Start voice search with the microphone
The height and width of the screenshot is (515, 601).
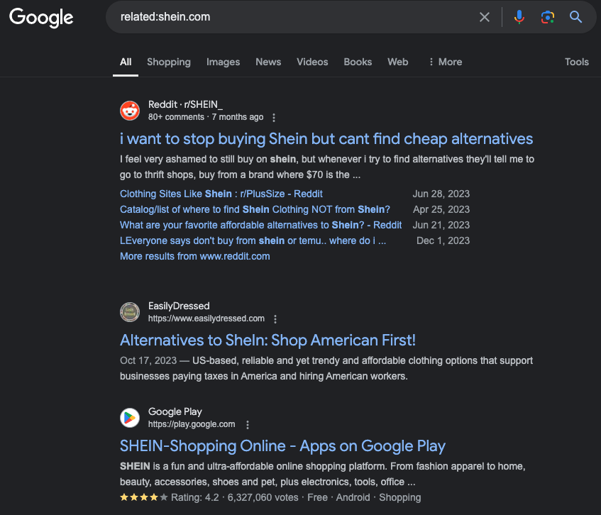pos(519,17)
